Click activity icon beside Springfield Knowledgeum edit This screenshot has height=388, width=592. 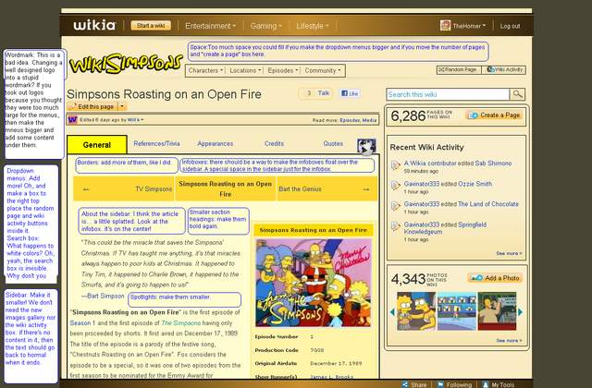[395, 226]
